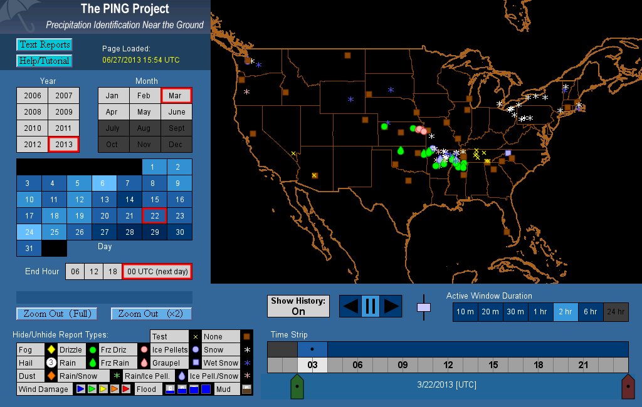
Task: Open Text Reports page
Action: (x=44, y=44)
